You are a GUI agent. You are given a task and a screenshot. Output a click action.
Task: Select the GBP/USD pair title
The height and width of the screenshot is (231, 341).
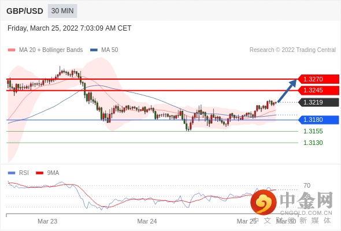click(x=25, y=11)
